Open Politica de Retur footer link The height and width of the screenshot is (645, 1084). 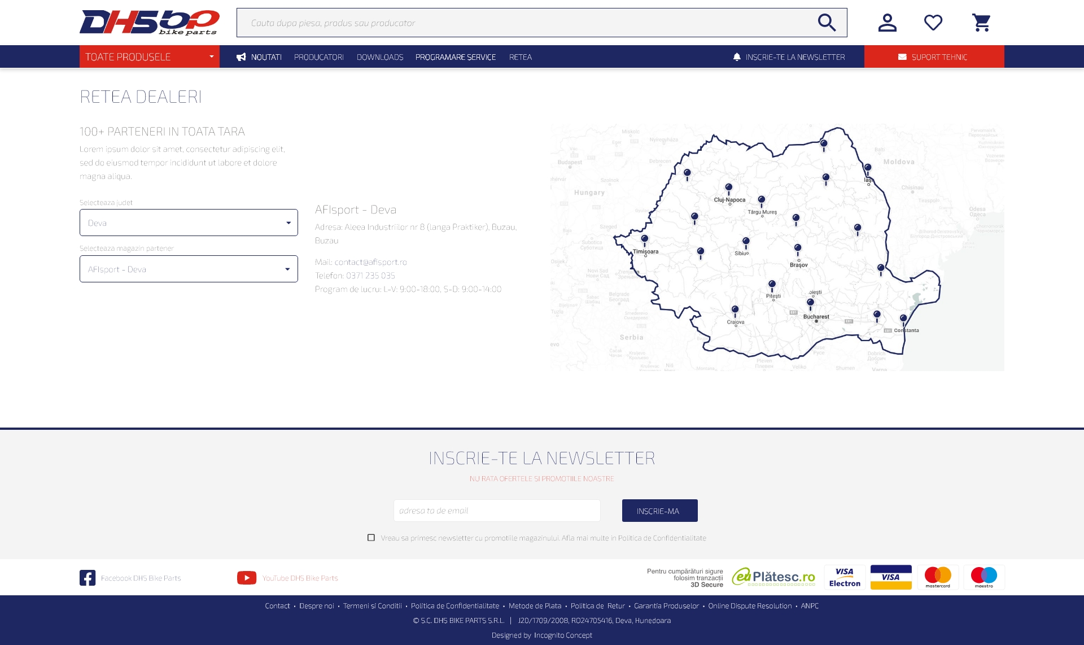click(597, 605)
